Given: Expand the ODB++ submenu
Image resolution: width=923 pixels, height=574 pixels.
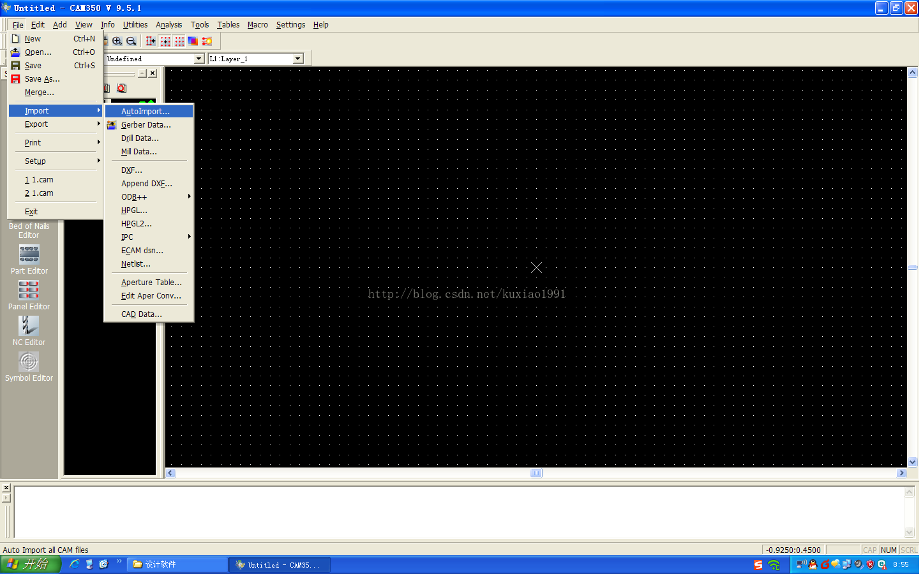Looking at the screenshot, I should point(149,197).
